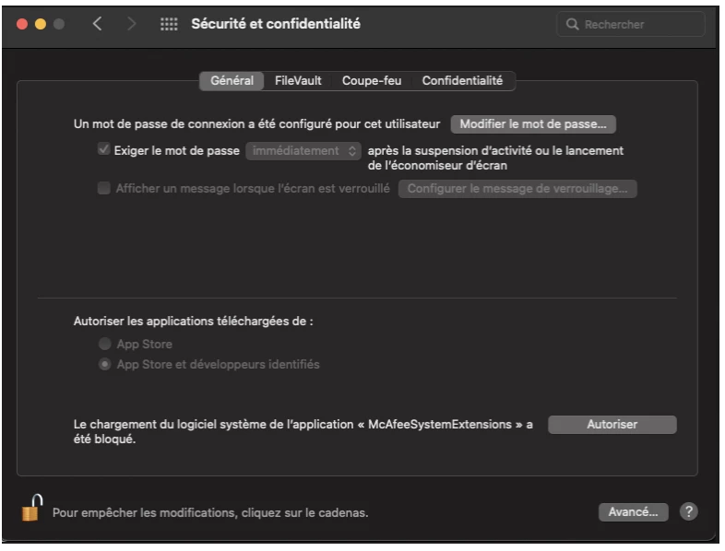Switch to the FileVault tab
This screenshot has width=725, height=551.
pyautogui.click(x=298, y=81)
